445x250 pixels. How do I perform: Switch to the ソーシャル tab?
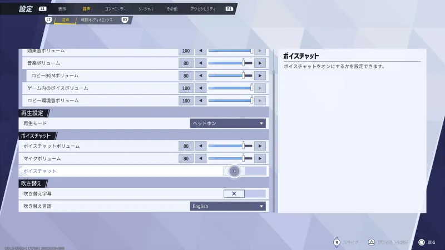click(x=146, y=9)
